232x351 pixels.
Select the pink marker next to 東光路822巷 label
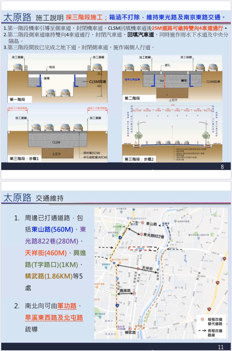pyautogui.click(x=141, y=234)
